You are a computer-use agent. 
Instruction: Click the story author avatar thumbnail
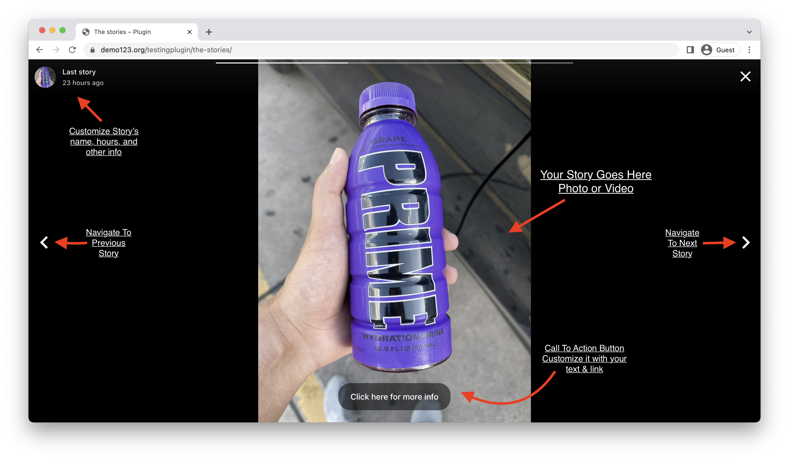point(45,77)
